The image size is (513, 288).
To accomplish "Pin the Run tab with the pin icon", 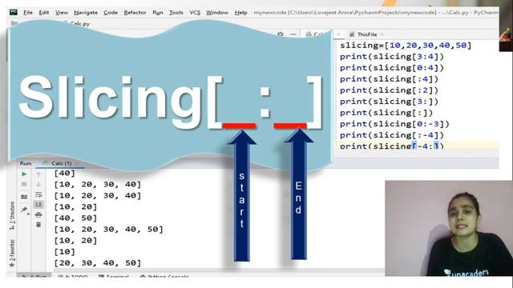I will [x=24, y=210].
